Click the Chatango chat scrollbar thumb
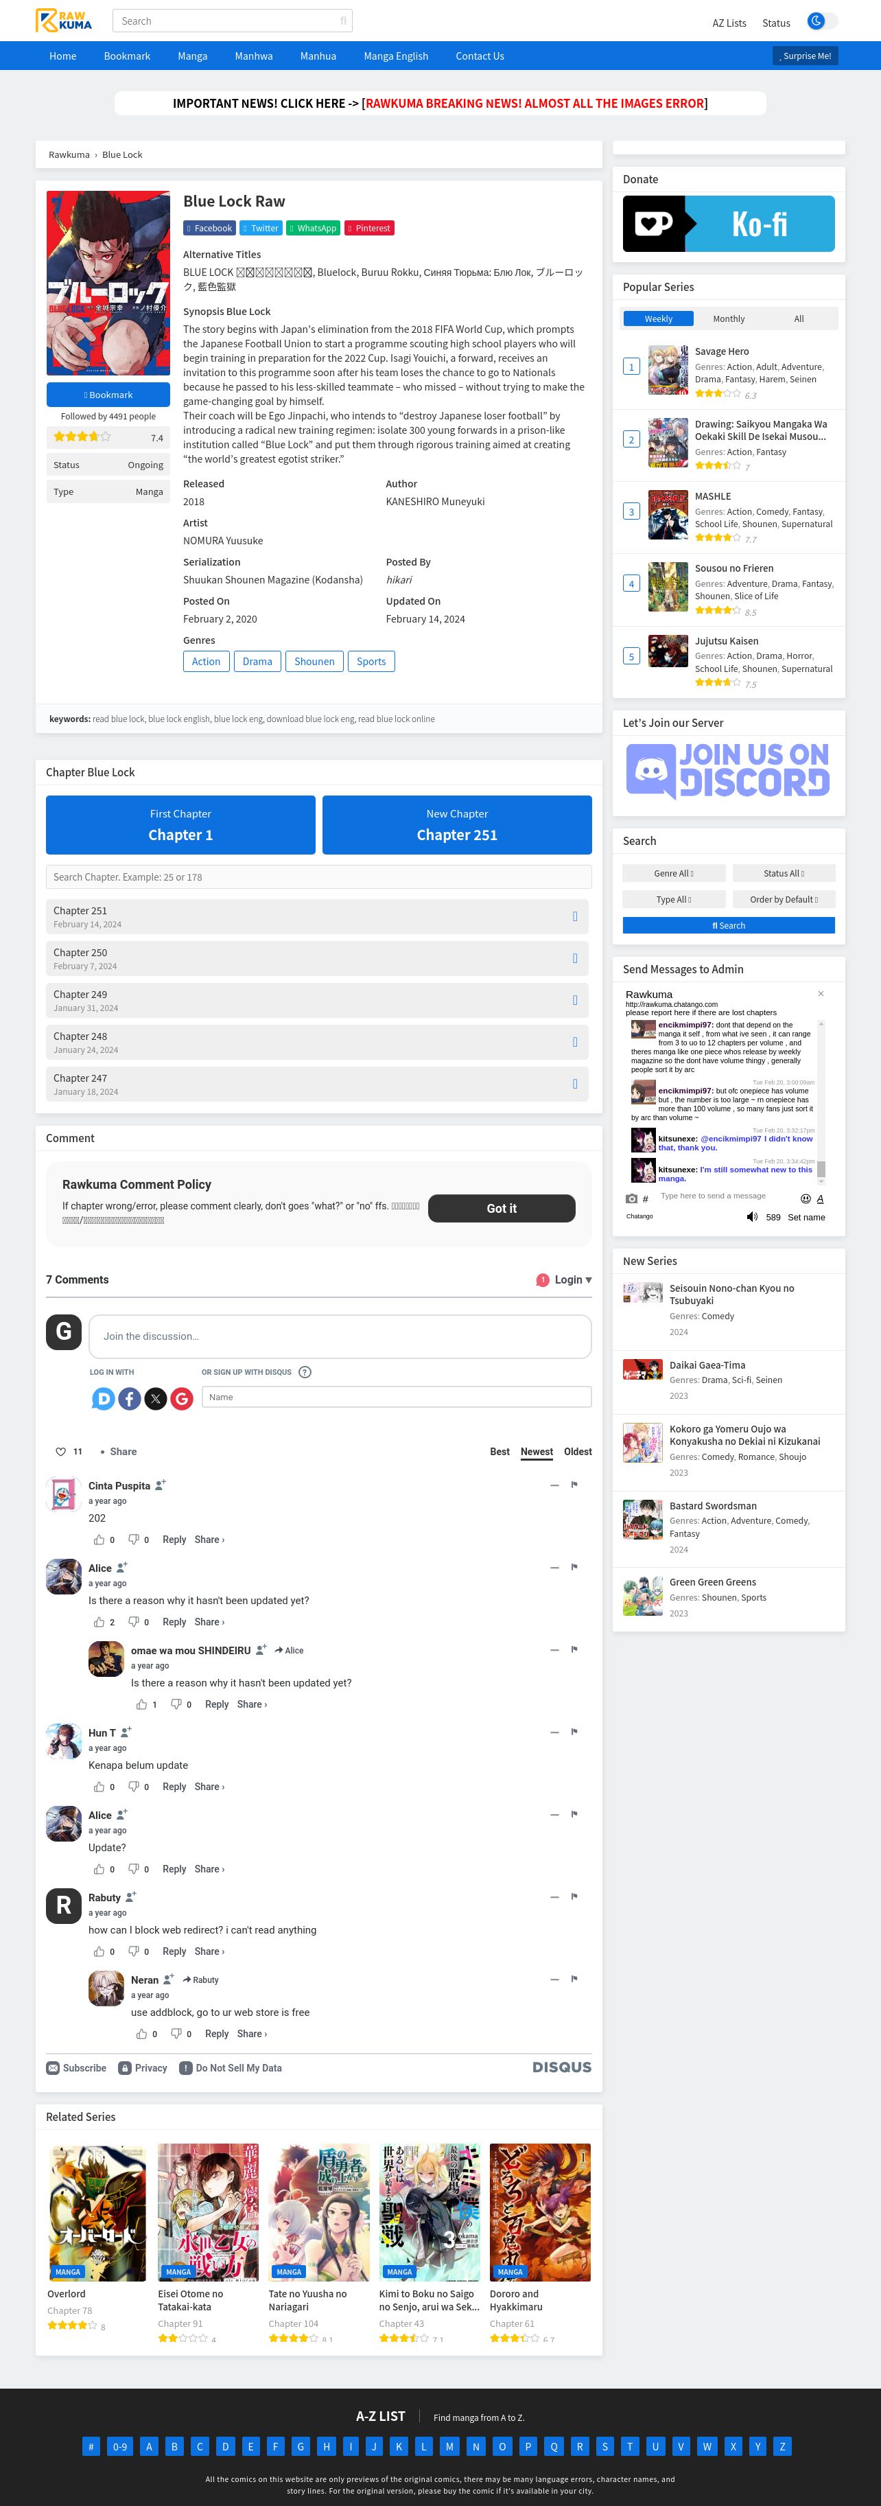 tap(821, 1168)
